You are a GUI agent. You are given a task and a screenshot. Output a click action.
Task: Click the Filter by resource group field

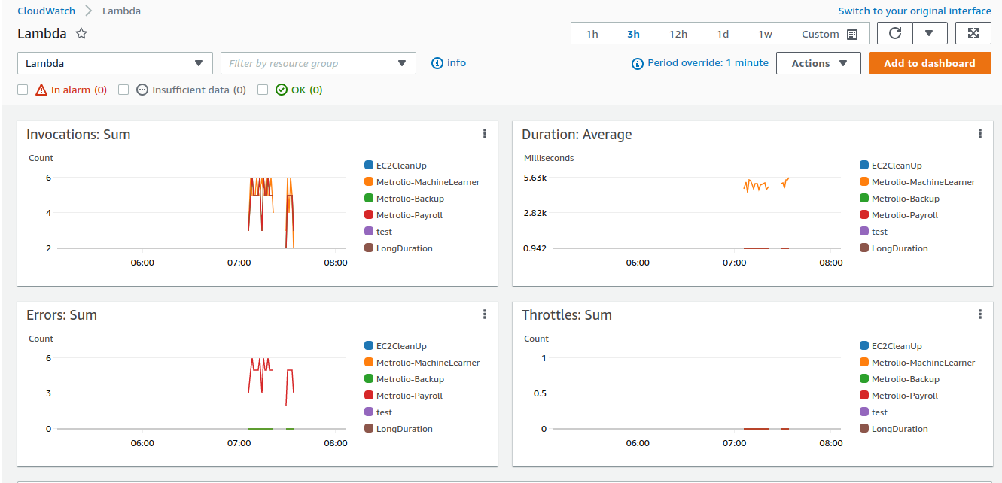click(309, 63)
